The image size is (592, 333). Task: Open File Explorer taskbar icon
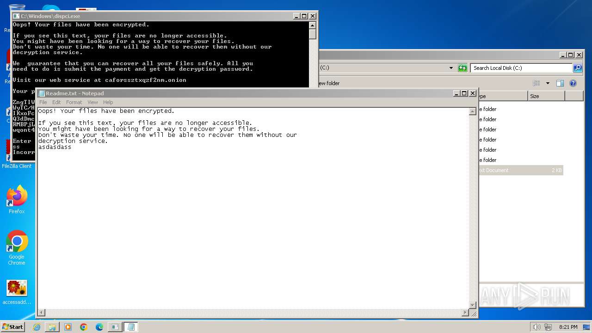(52, 327)
